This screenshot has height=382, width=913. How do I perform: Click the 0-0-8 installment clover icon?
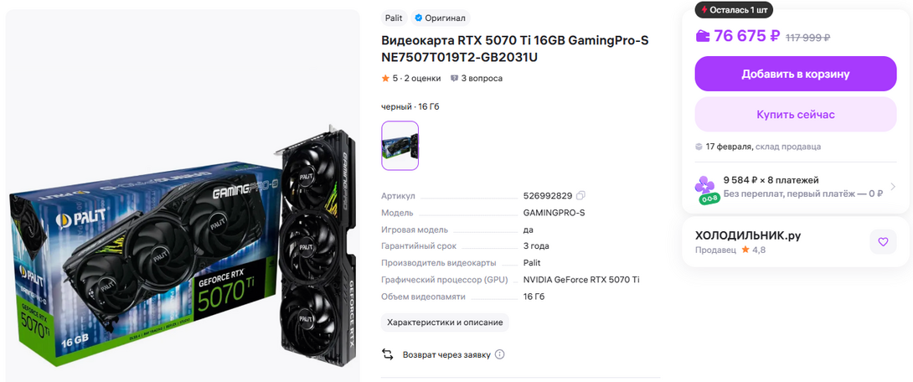(x=705, y=190)
